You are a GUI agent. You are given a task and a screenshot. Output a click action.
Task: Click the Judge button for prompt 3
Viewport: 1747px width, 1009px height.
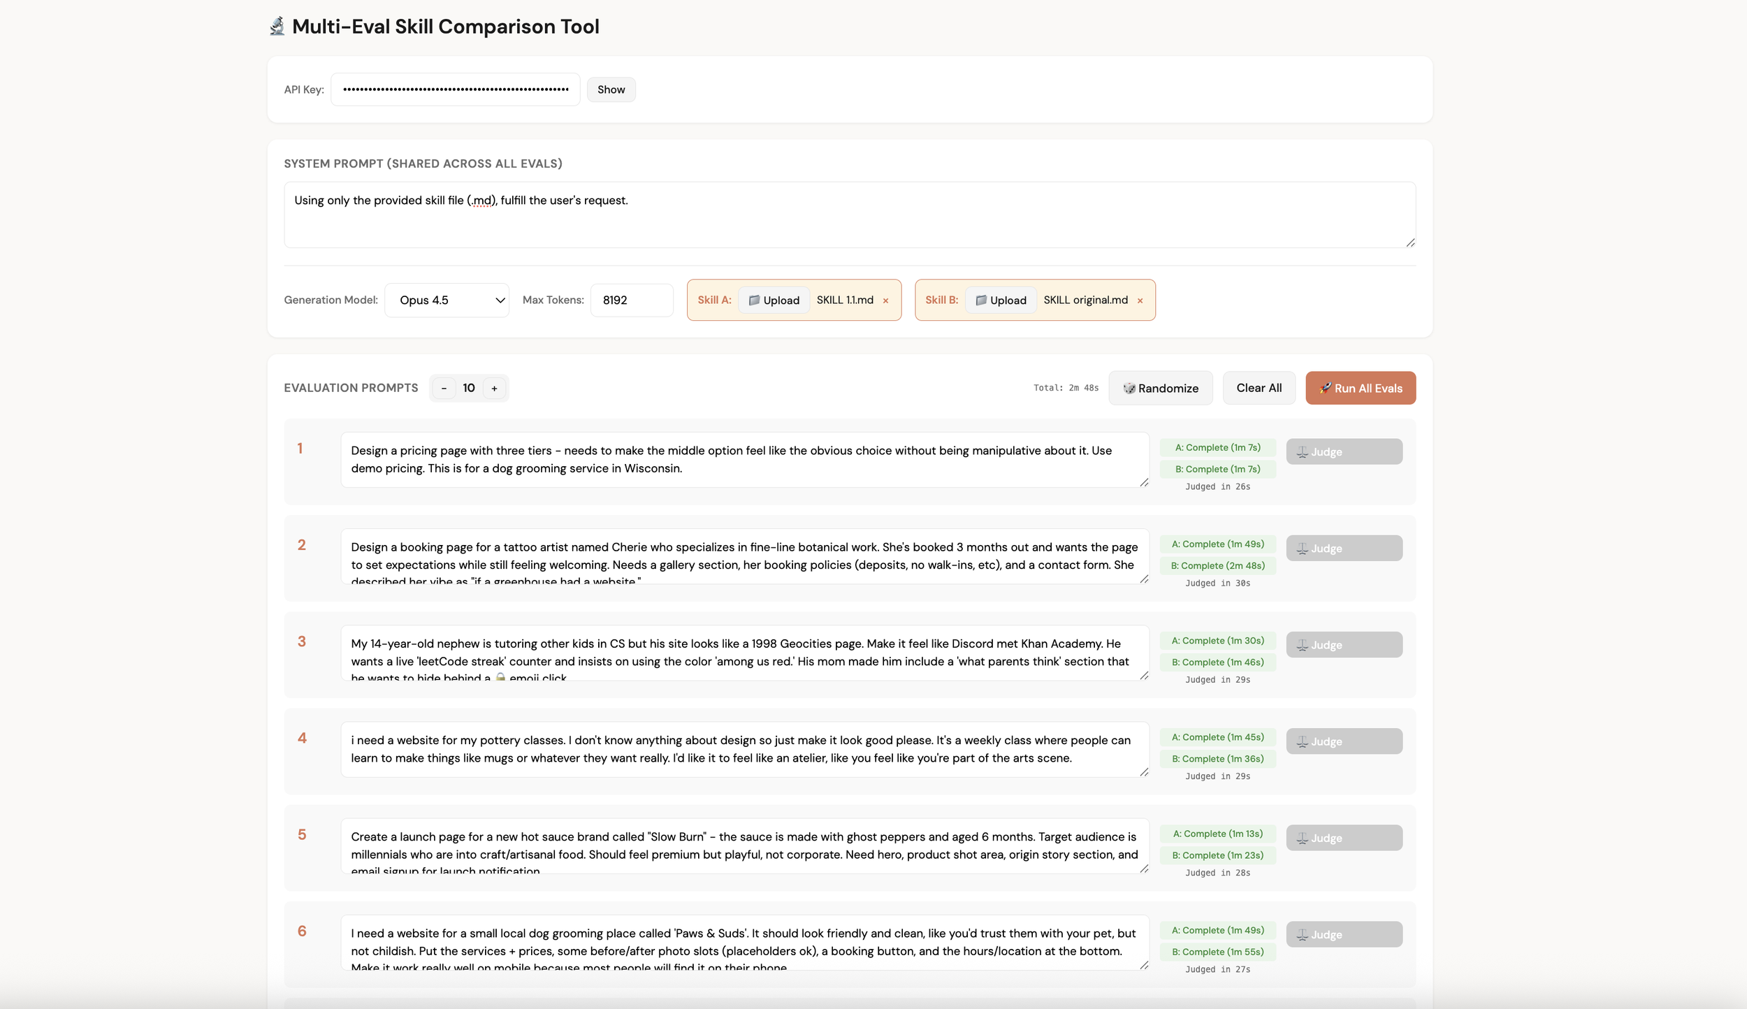click(x=1343, y=644)
